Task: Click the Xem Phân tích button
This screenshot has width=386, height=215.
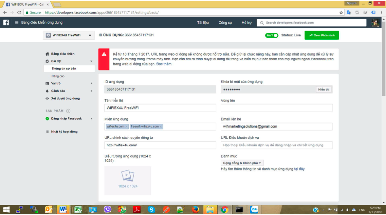Action: [322, 35]
